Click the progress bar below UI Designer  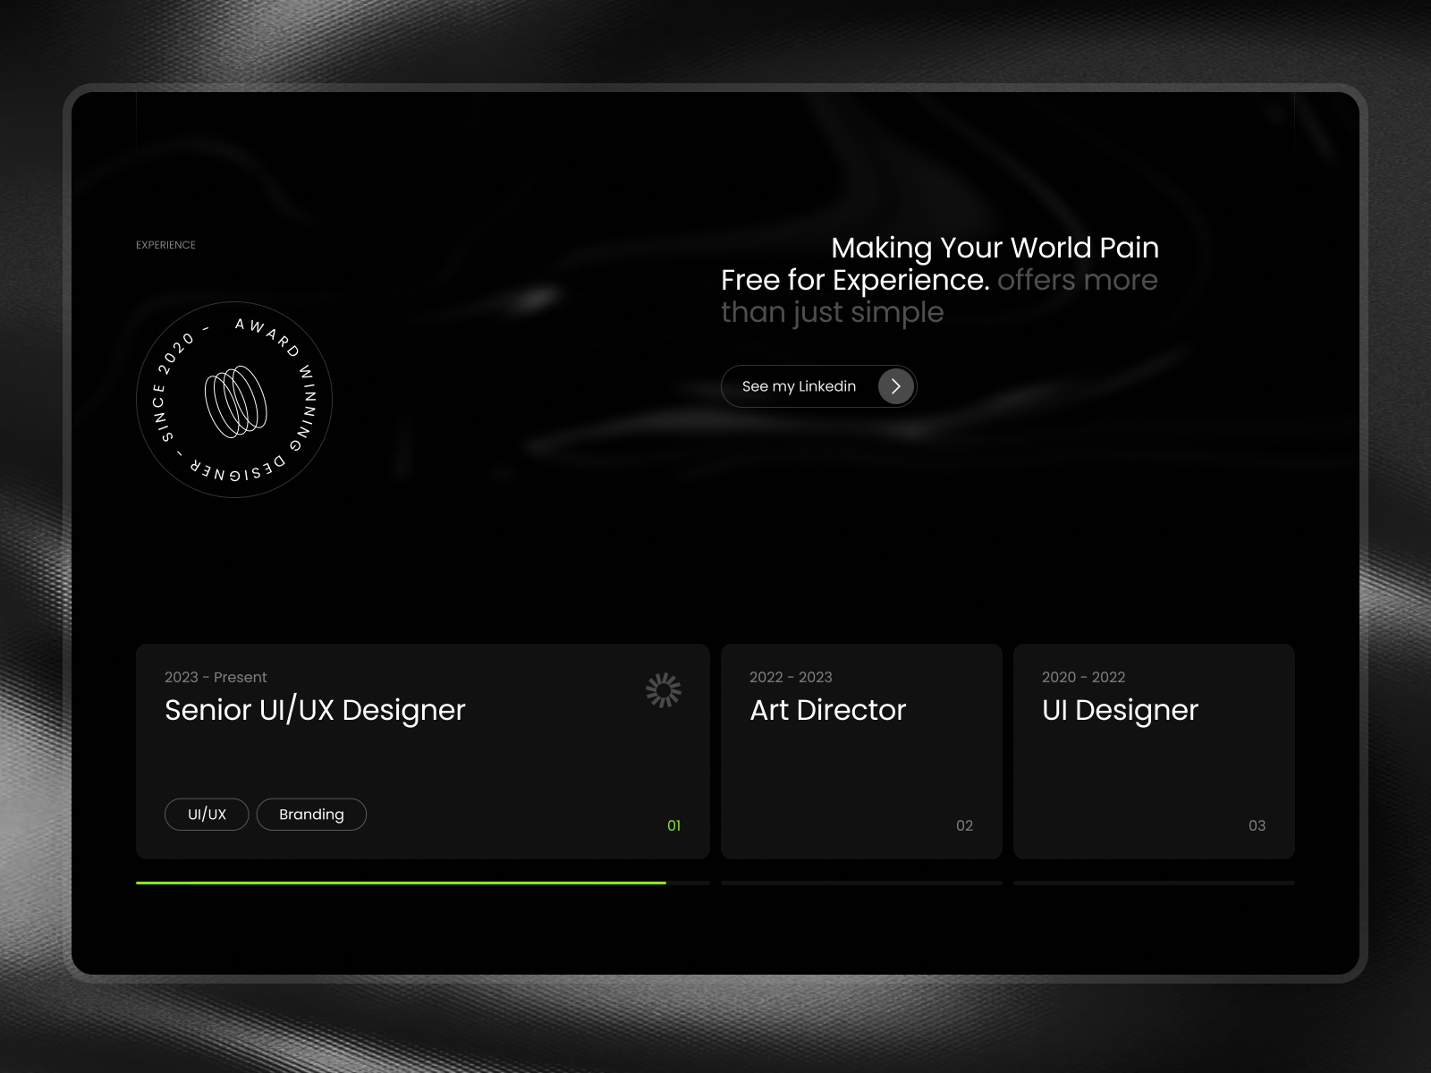coord(1153,883)
